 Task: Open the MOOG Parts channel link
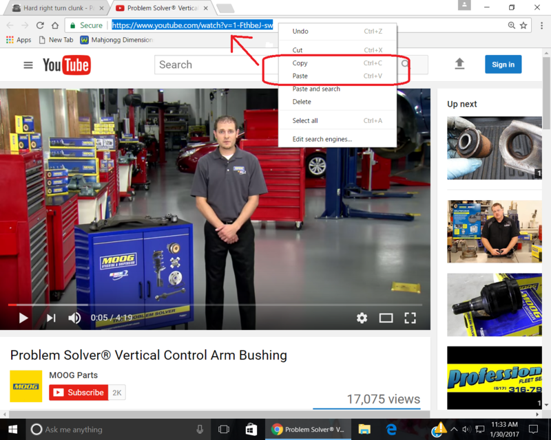(74, 375)
